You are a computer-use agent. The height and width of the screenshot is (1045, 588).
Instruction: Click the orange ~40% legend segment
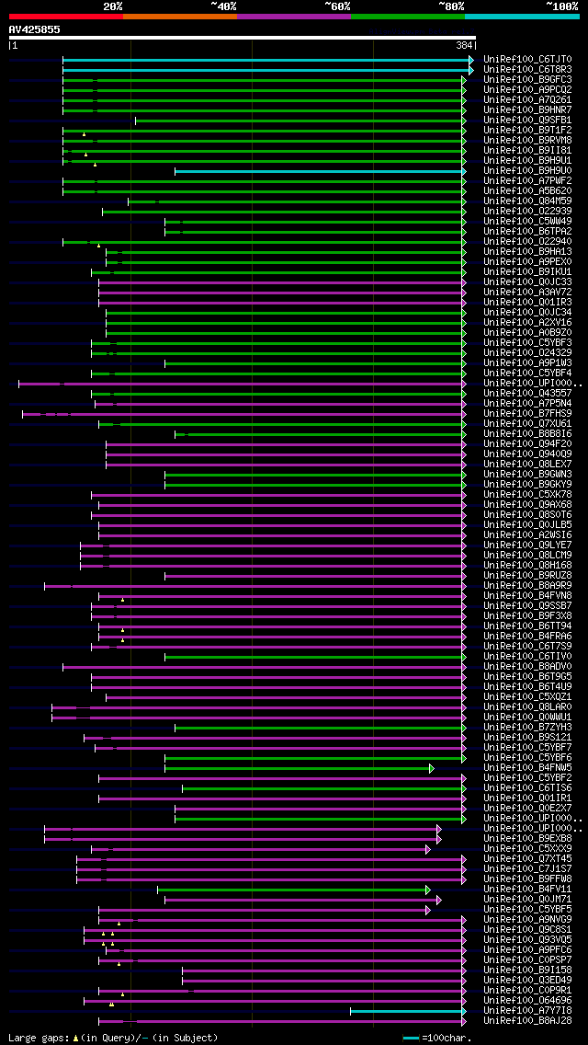click(180, 16)
